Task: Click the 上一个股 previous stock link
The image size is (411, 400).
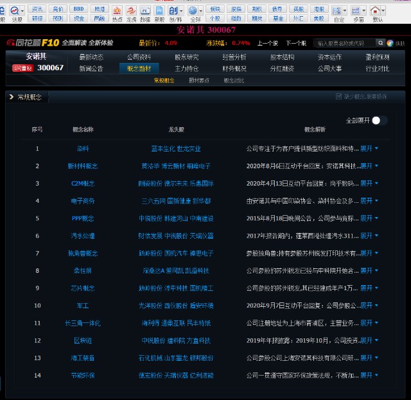Action: click(268, 43)
